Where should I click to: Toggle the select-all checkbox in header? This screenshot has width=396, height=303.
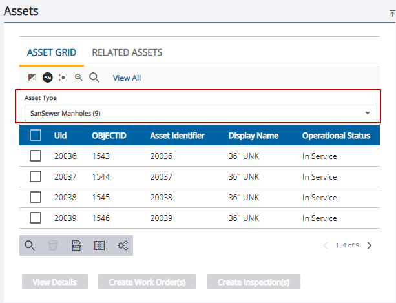point(36,136)
